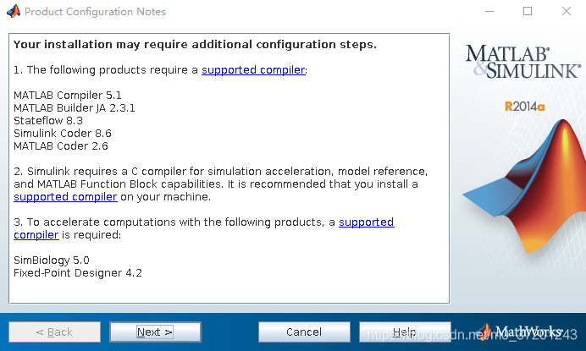Click the Next button
This screenshot has width=586, height=351.
coord(155,332)
